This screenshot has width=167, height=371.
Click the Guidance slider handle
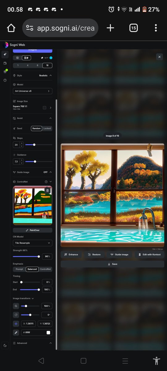click(35, 161)
